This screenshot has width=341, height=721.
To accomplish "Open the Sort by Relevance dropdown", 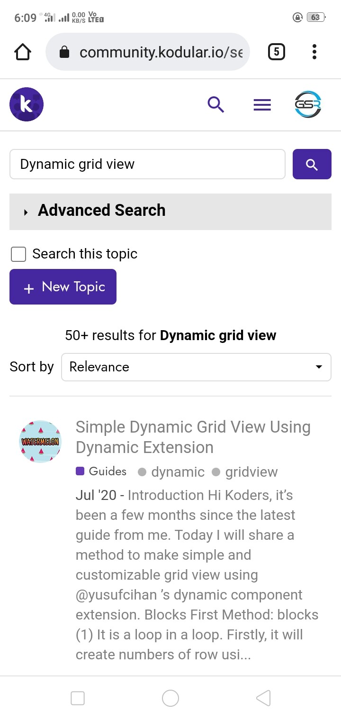I will (x=196, y=367).
